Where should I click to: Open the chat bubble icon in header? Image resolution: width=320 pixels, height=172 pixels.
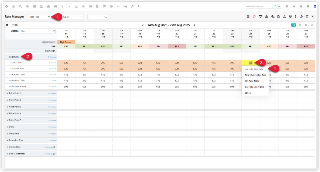tap(301, 6)
